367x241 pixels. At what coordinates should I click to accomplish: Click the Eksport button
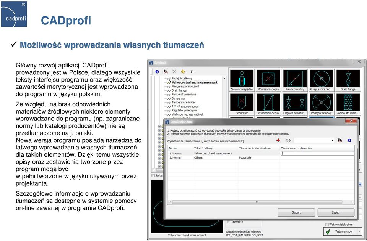[x=296, y=212]
